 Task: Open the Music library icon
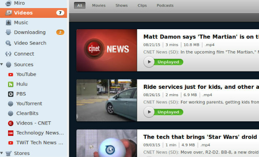pyautogui.click(x=8, y=23)
